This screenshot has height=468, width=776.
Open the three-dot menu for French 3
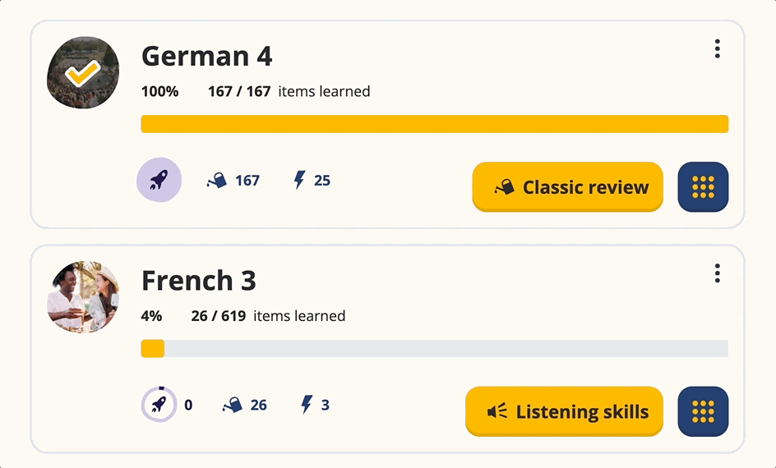[x=717, y=273]
